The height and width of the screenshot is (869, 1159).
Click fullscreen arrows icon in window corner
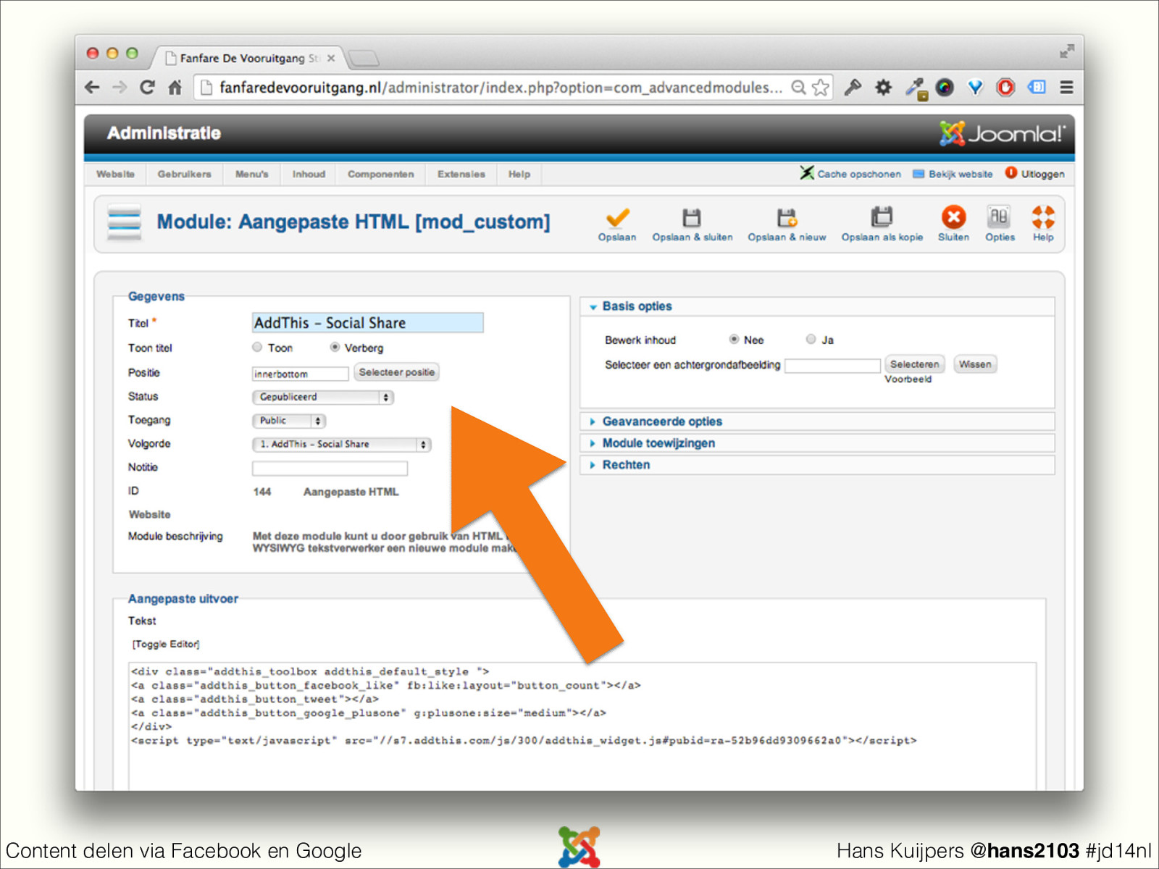pos(1066,51)
